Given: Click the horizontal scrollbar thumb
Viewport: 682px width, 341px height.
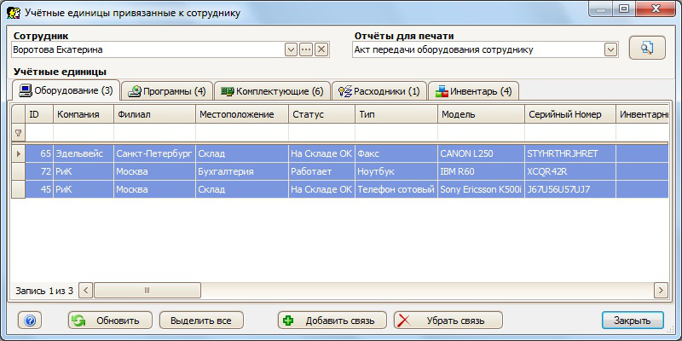Looking at the screenshot, I should 147,290.
